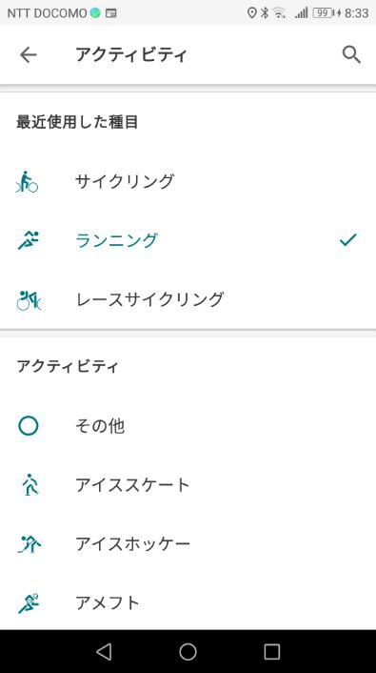Choose アメフト list entry
The image size is (376, 673).
(108, 603)
